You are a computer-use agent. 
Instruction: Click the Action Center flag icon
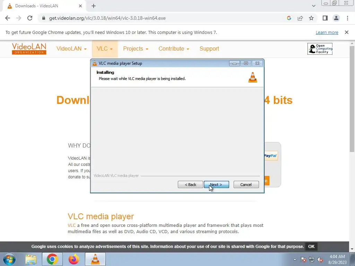[x=303, y=259]
